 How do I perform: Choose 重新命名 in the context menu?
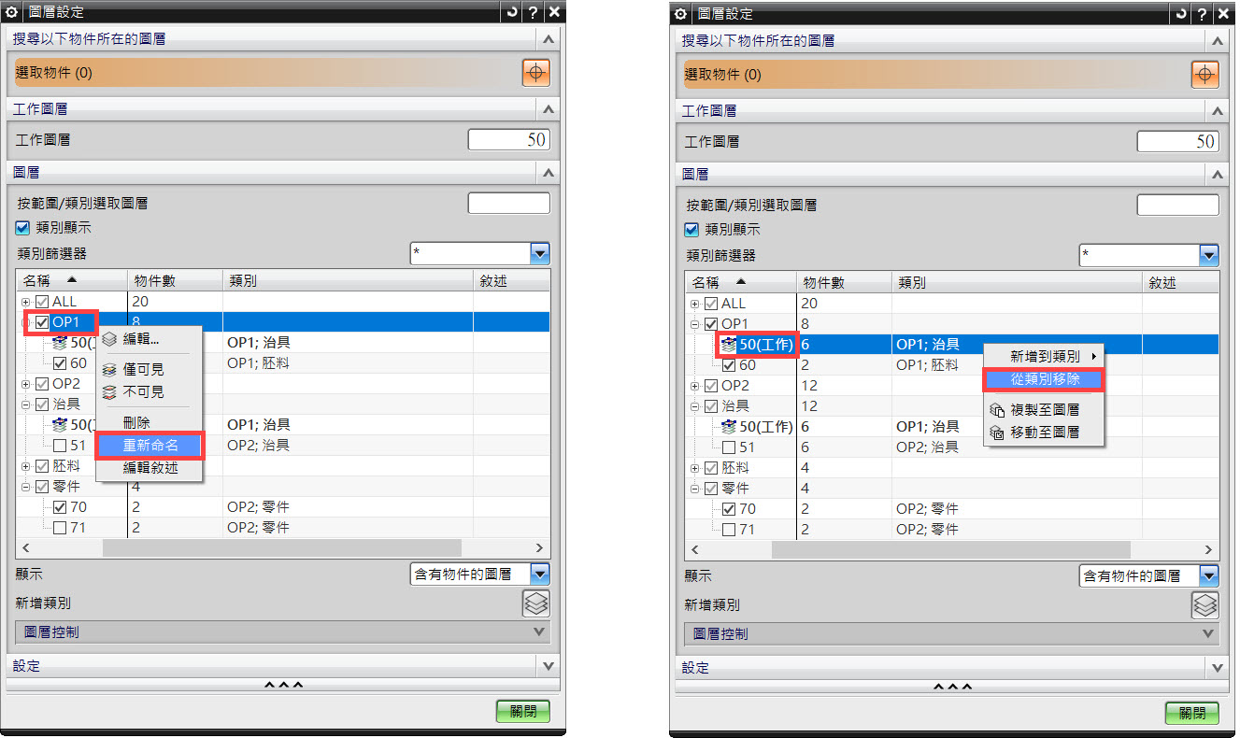150,446
